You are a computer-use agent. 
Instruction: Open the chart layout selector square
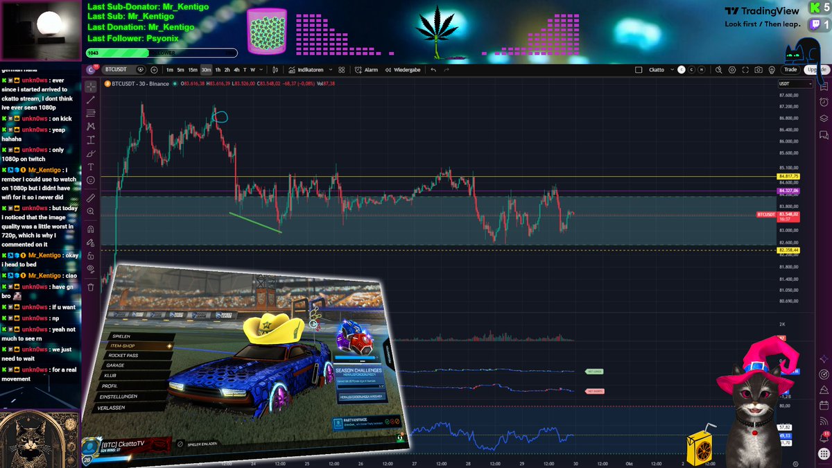pos(639,69)
